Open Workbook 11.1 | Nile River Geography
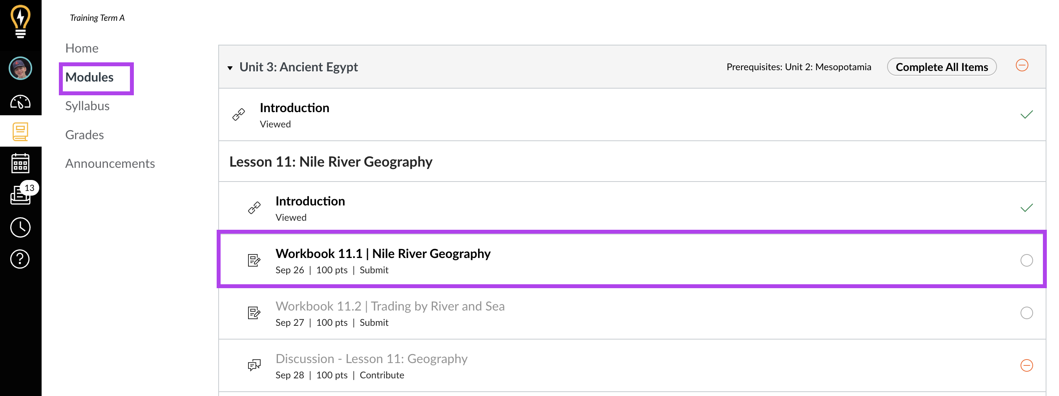 [383, 253]
